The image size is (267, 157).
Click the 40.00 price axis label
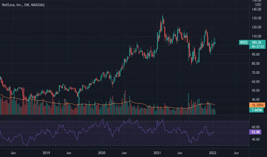tap(256, 100)
